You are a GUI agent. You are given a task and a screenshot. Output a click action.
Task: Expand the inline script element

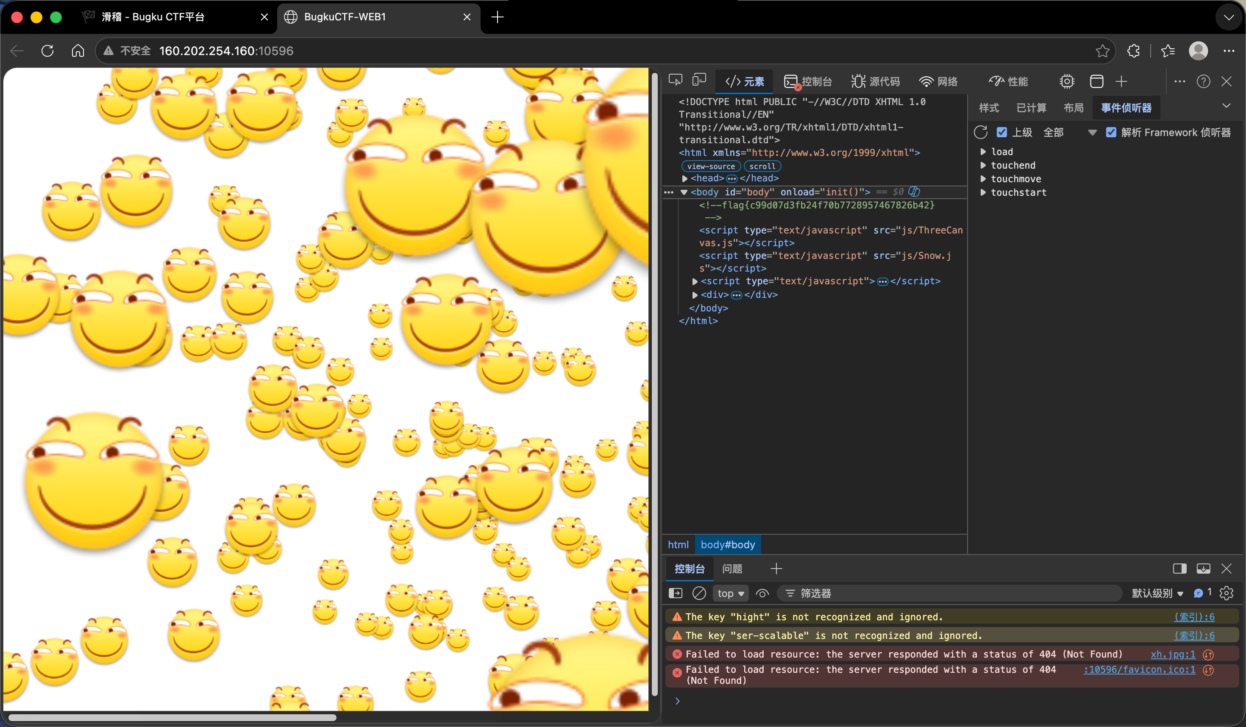(695, 281)
